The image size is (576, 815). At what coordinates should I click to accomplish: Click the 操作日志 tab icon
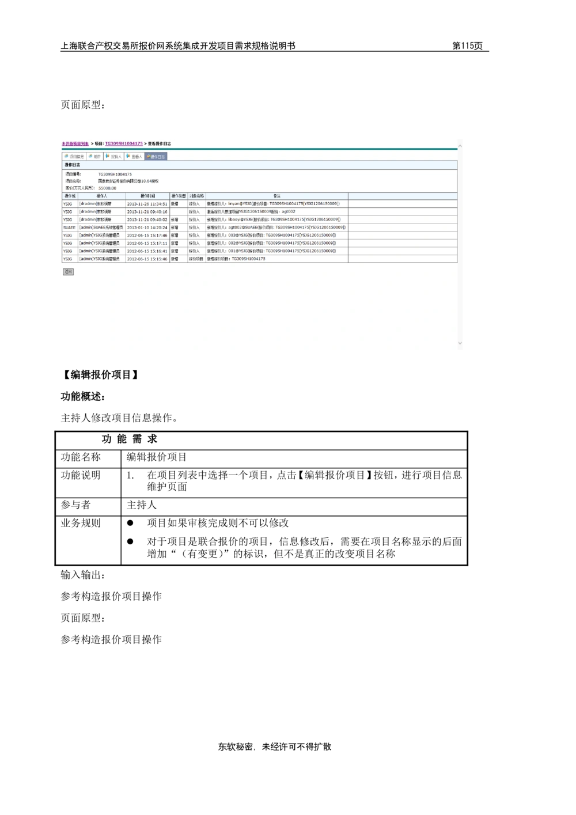coord(148,156)
